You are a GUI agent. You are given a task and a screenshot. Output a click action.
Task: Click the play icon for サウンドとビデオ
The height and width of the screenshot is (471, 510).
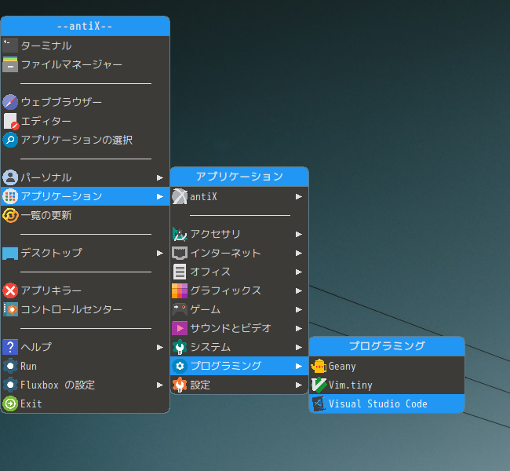(180, 328)
